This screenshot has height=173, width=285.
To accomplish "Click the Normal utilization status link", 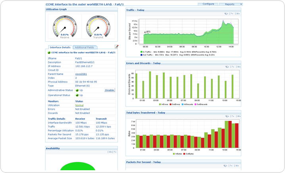I will point(79,105).
